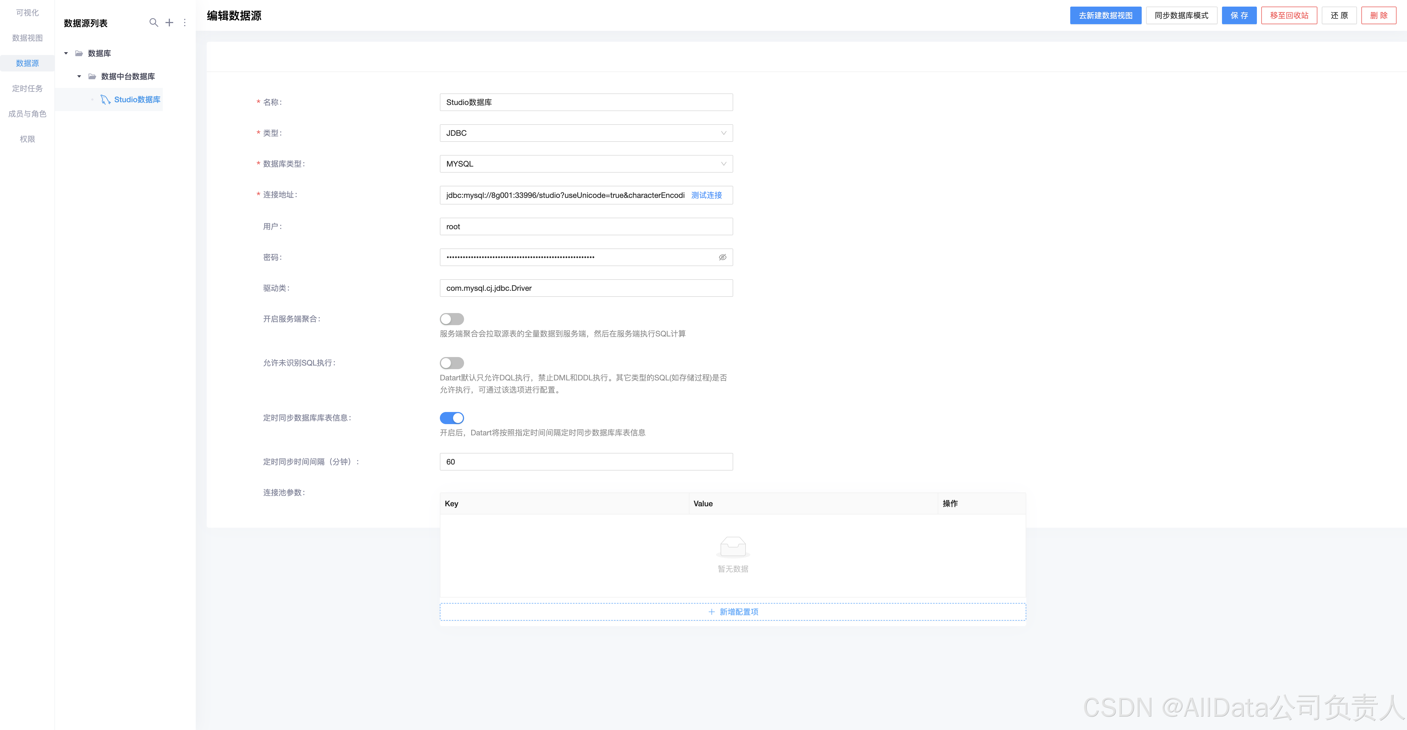
Task: Turn on 允许未识别SQL执行 switch
Action: 452,363
